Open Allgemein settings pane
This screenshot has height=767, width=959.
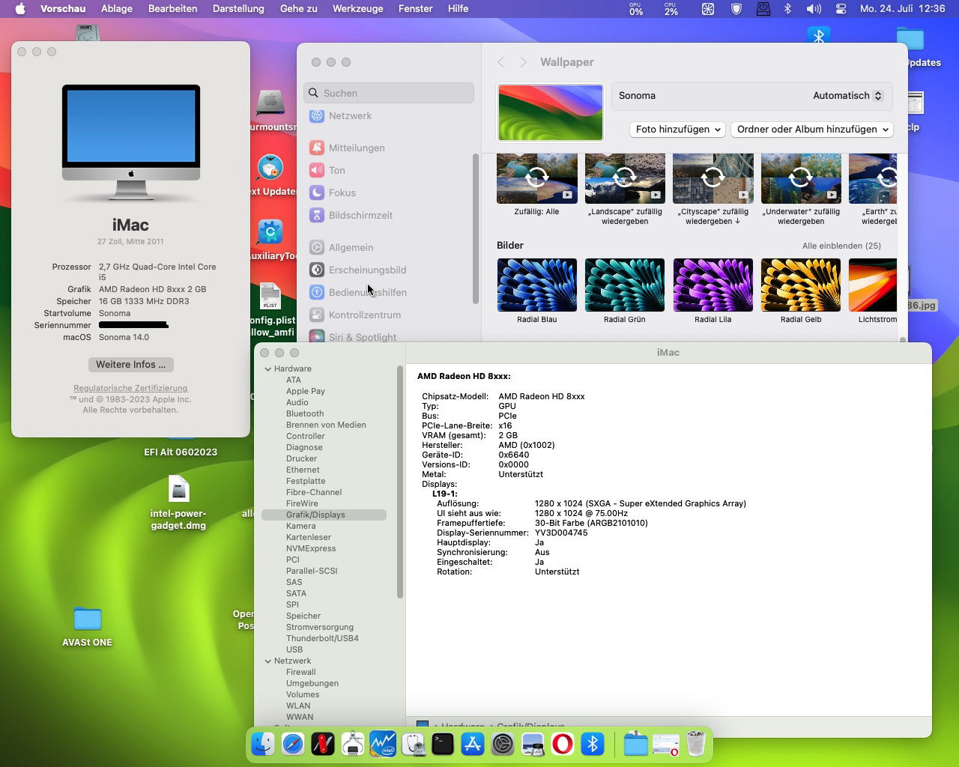click(x=351, y=247)
